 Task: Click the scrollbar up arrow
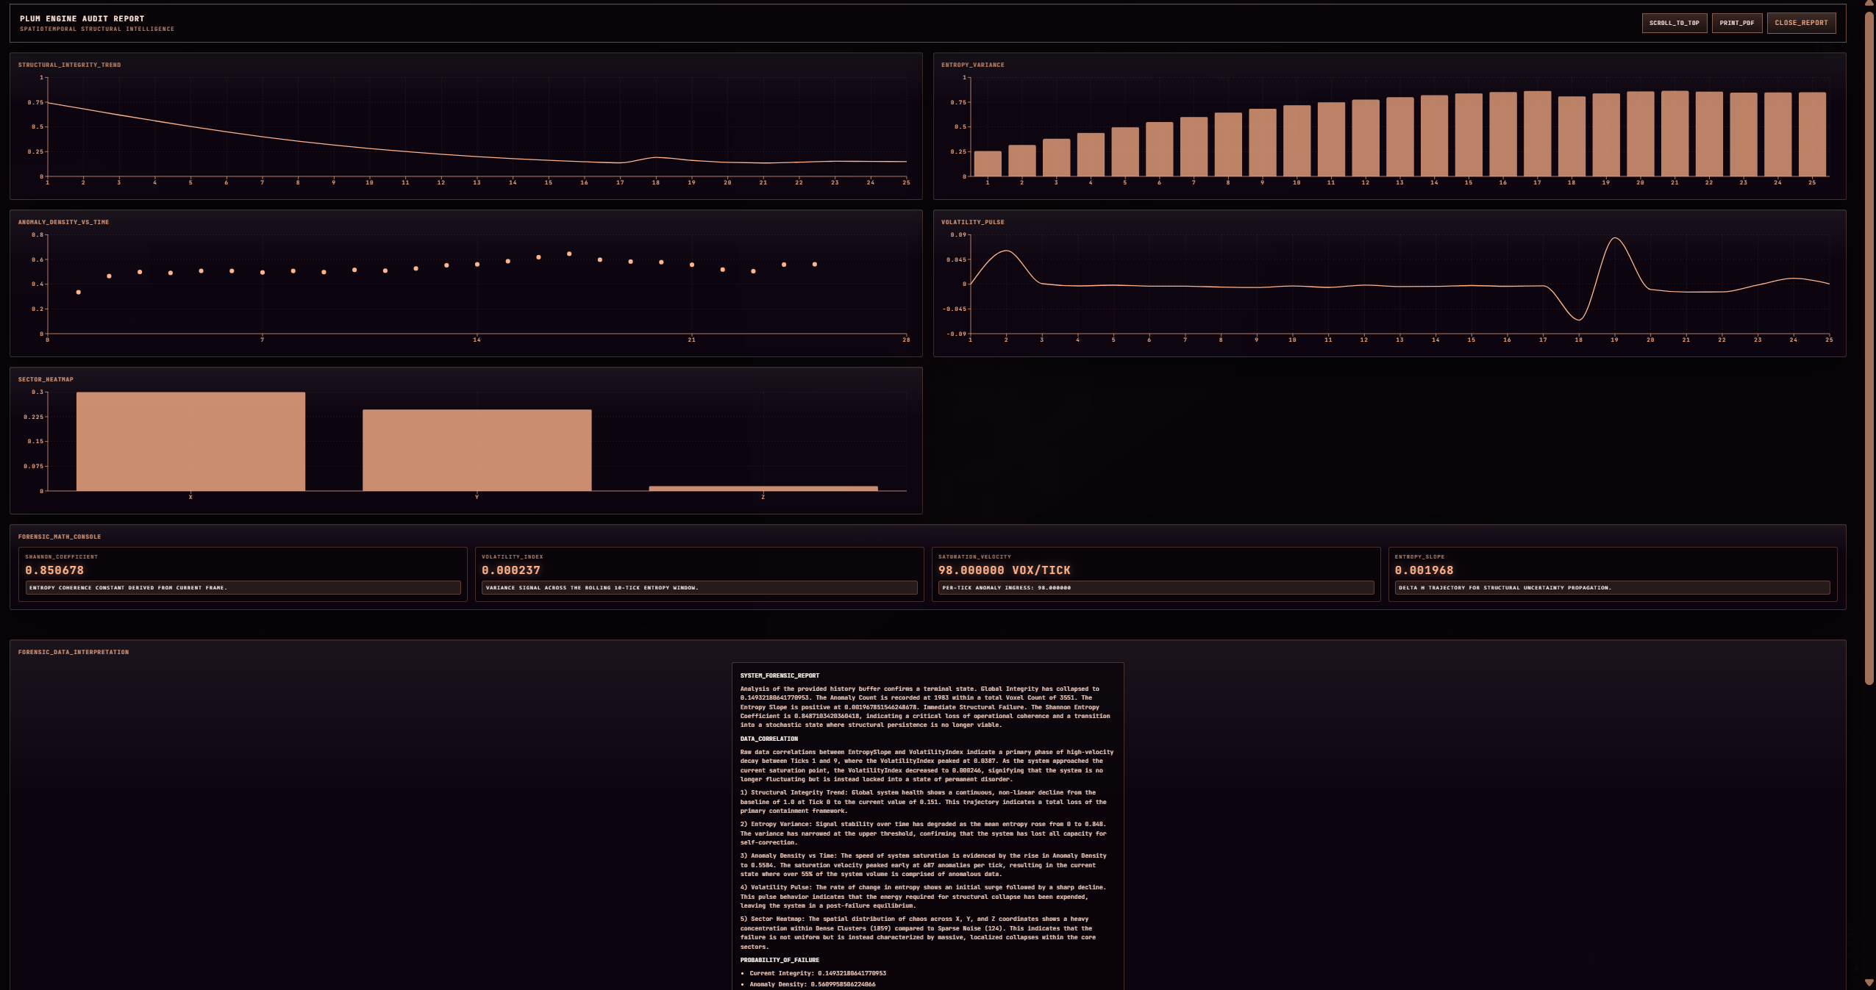point(1869,4)
